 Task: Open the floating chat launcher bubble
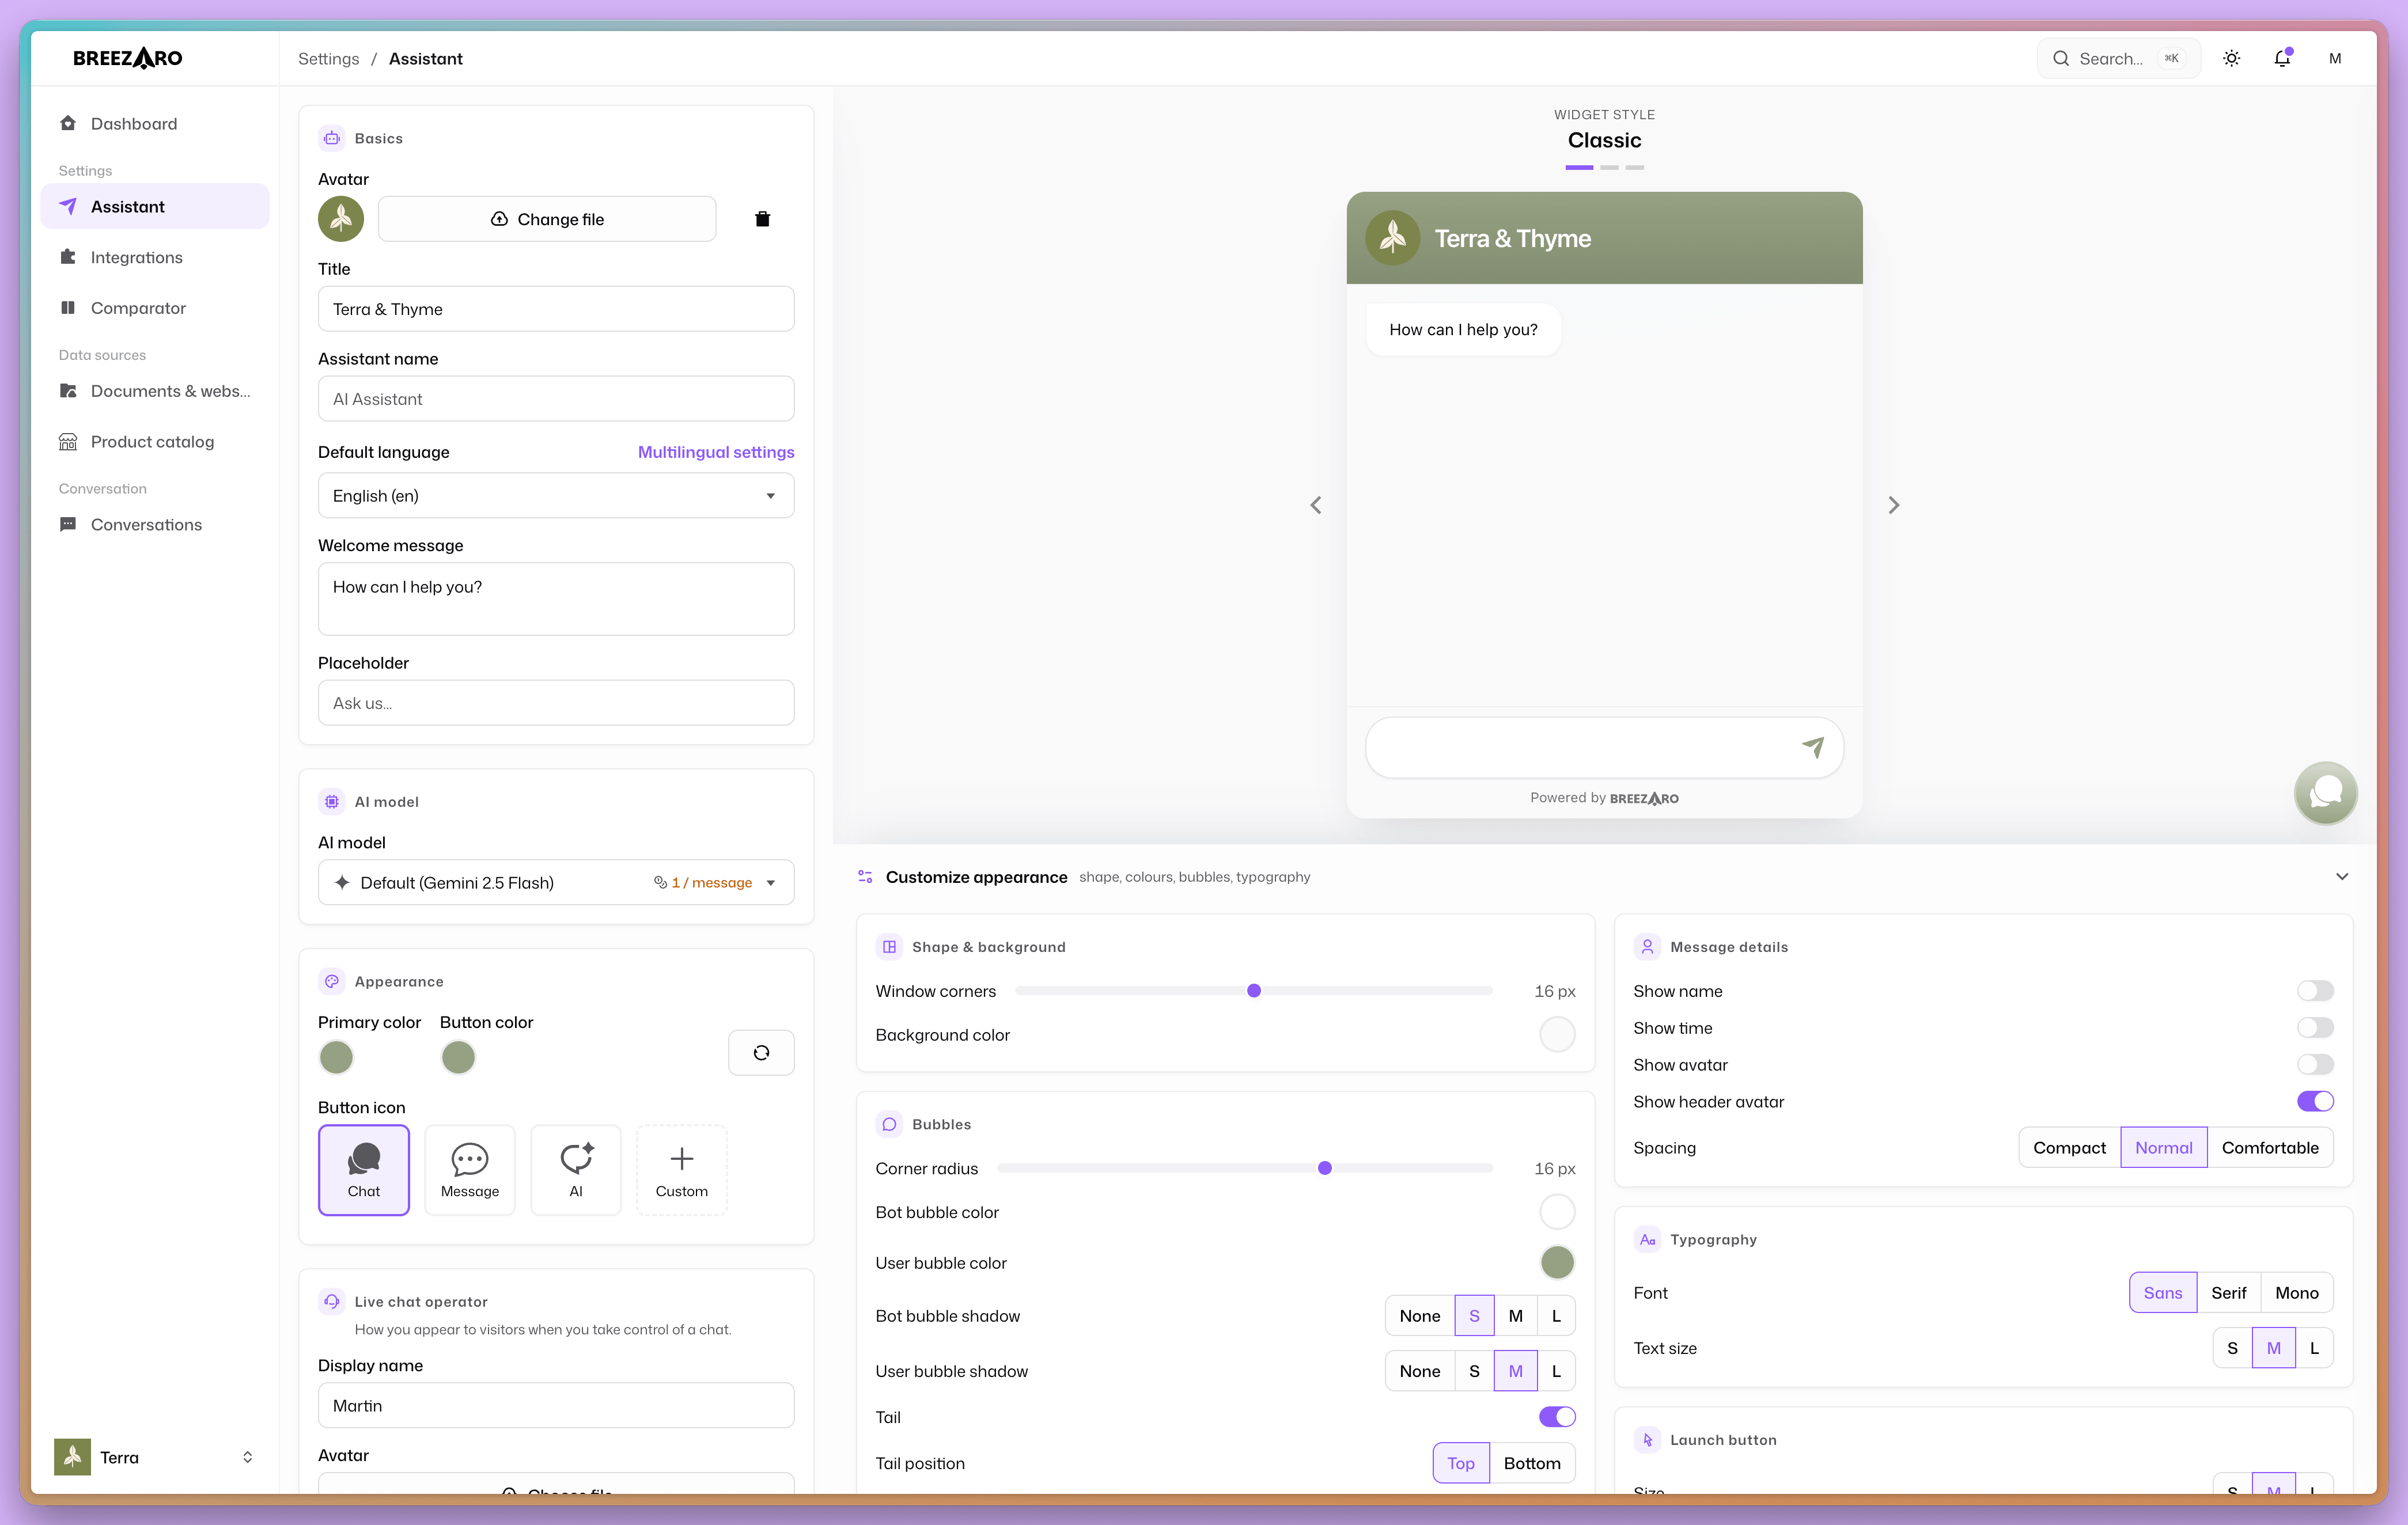[2325, 793]
